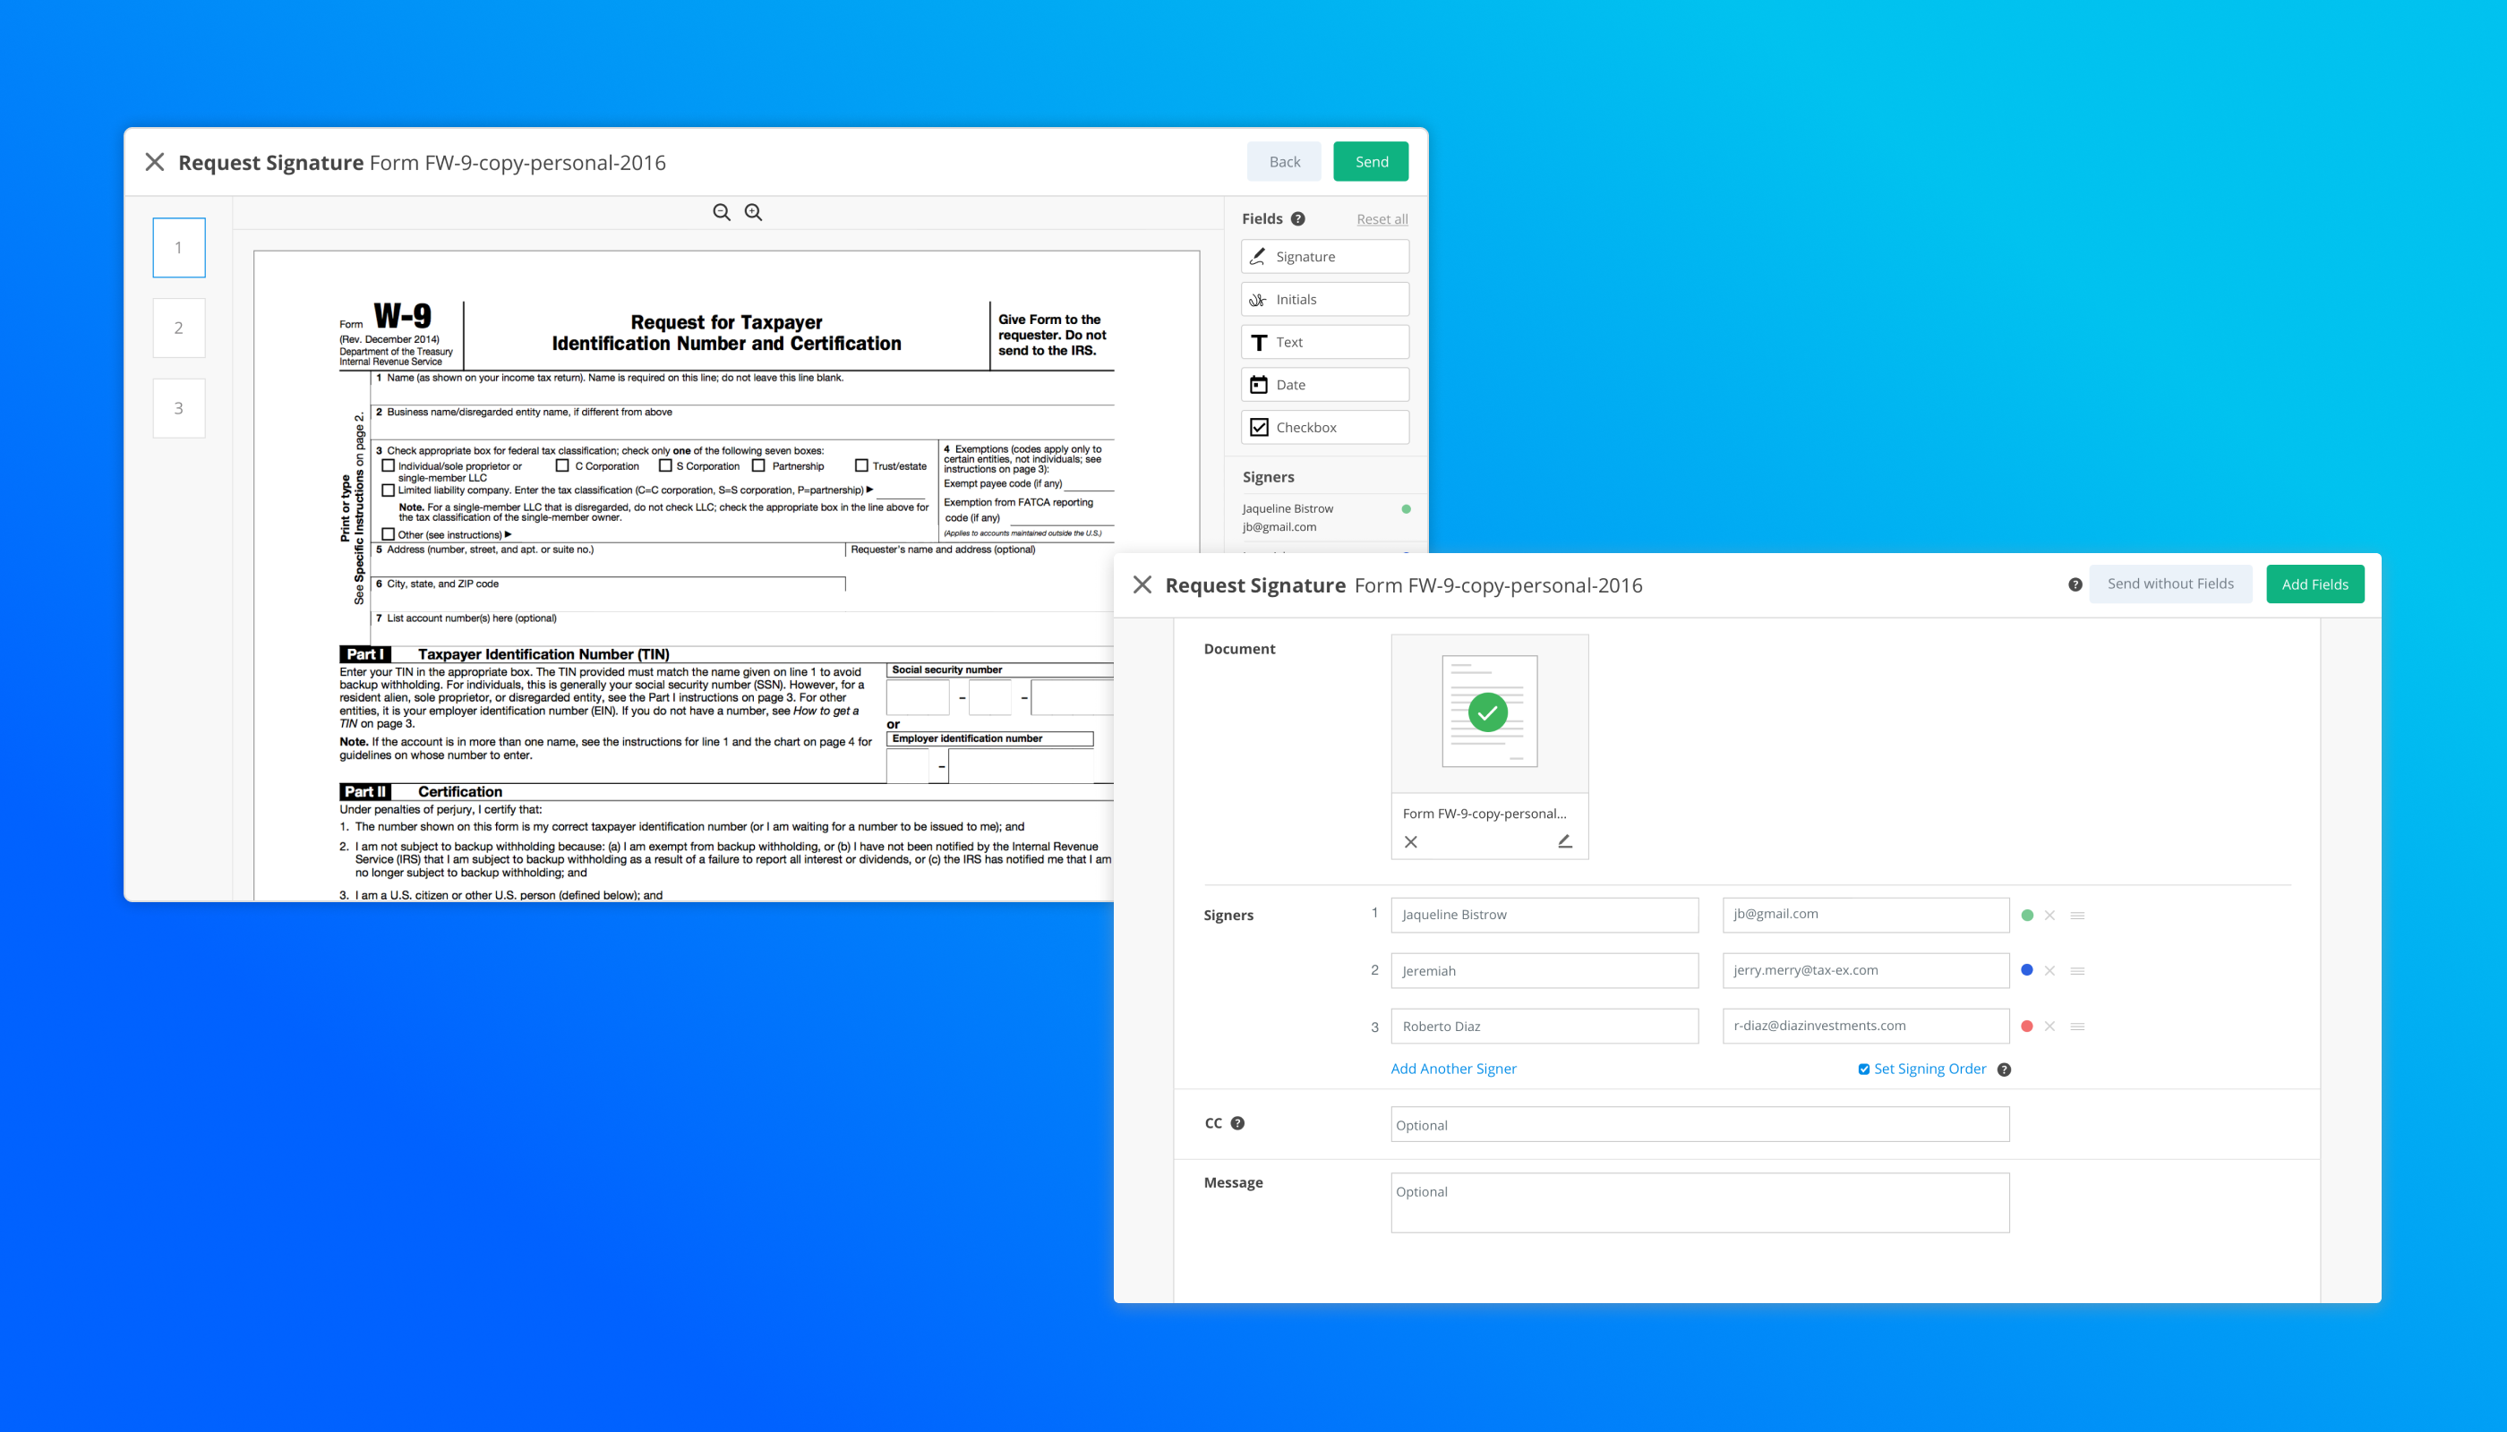The width and height of the screenshot is (2507, 1432).
Task: Remove the uploaded Form FW-9 document
Action: pyautogui.click(x=1411, y=842)
